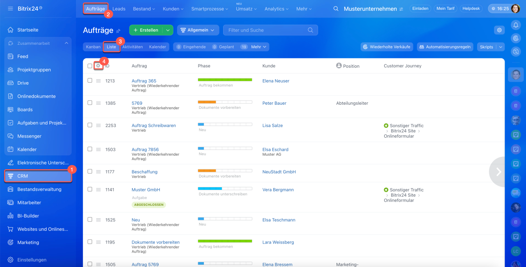Image resolution: width=526 pixels, height=267 pixels.
Task: Click the drag handle for row 1213
Action: click(99, 81)
